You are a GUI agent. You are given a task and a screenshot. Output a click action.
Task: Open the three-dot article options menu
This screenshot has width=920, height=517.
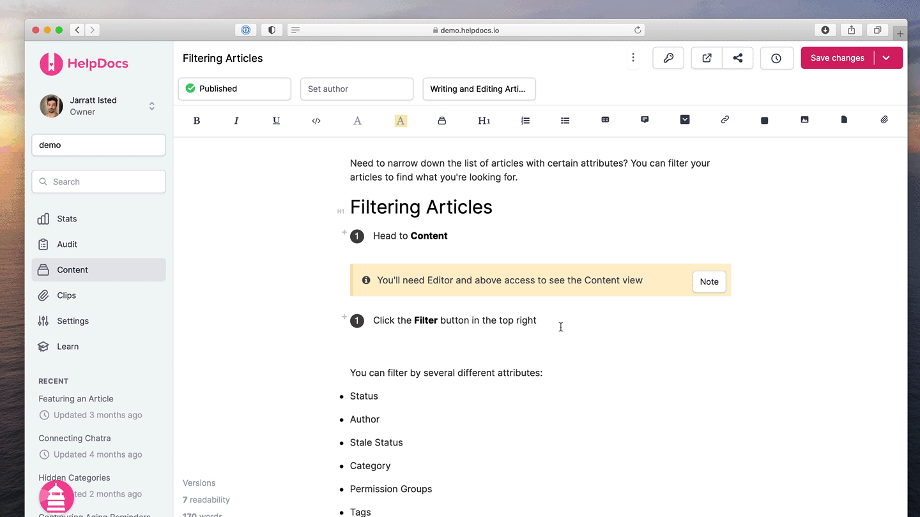coord(633,58)
